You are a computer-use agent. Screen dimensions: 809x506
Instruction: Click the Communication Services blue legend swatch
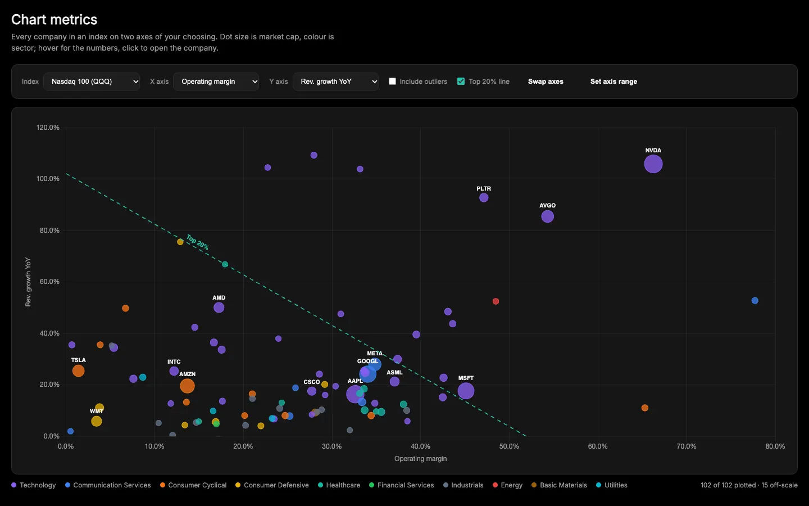click(67, 485)
